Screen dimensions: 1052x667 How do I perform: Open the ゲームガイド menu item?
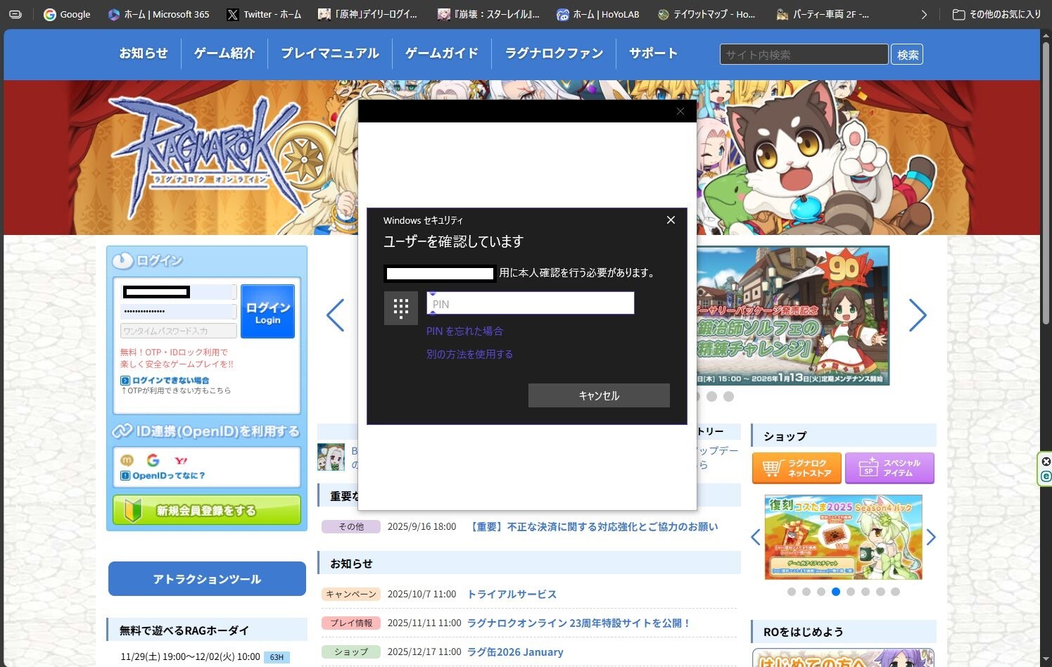442,53
